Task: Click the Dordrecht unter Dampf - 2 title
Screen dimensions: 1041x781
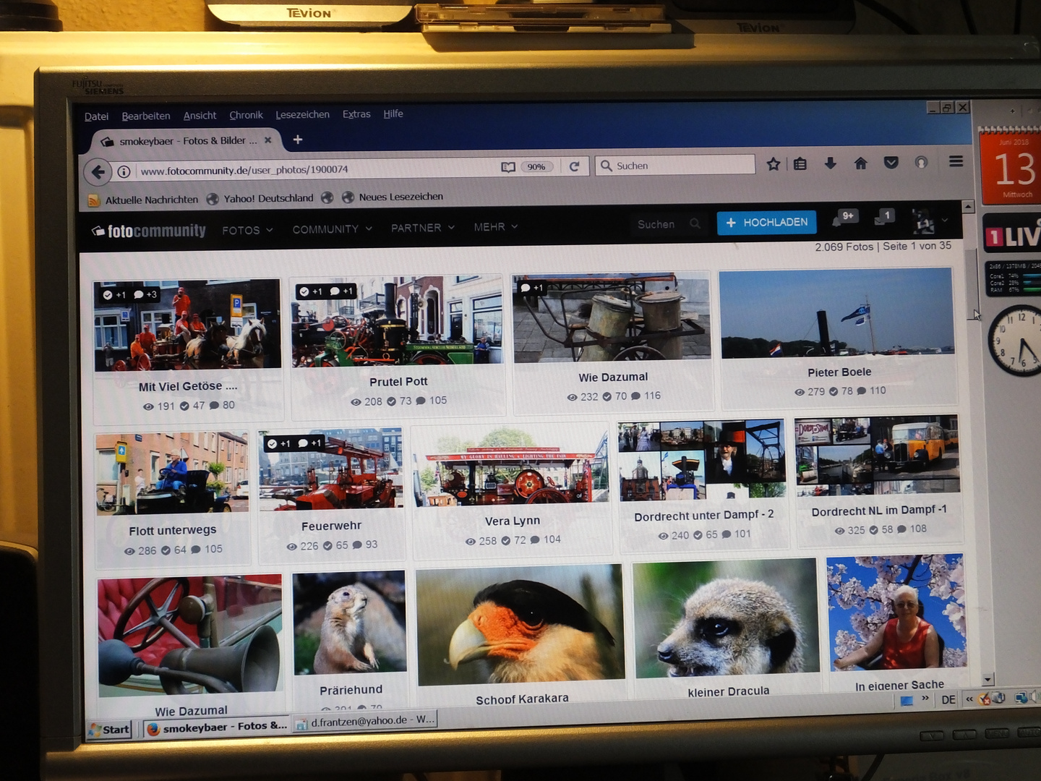Action: click(703, 516)
